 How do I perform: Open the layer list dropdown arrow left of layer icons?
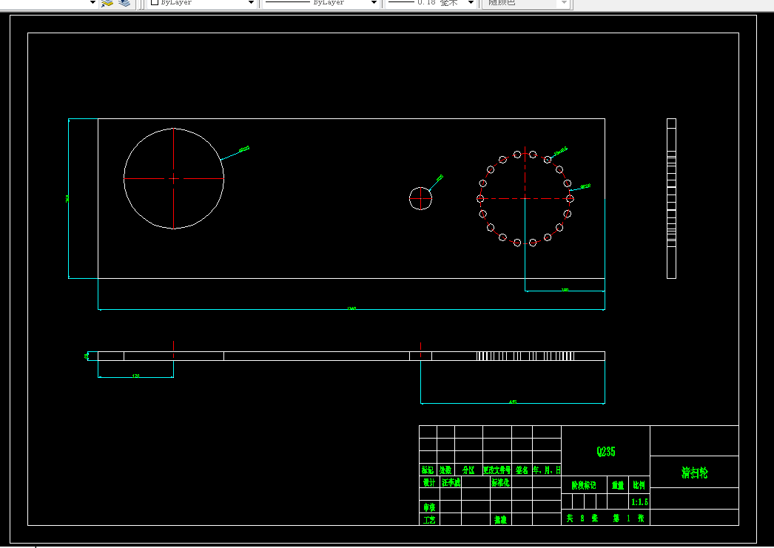tap(92, 2)
